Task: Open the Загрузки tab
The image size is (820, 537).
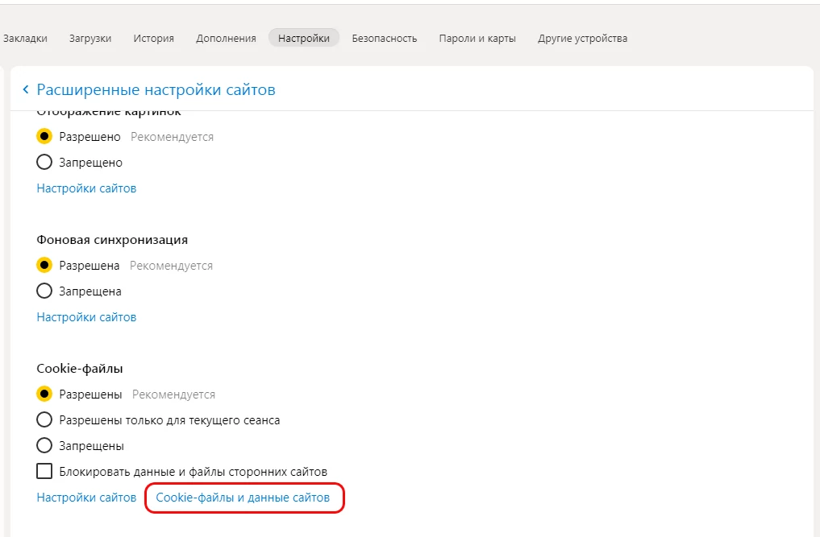Action: click(x=90, y=38)
